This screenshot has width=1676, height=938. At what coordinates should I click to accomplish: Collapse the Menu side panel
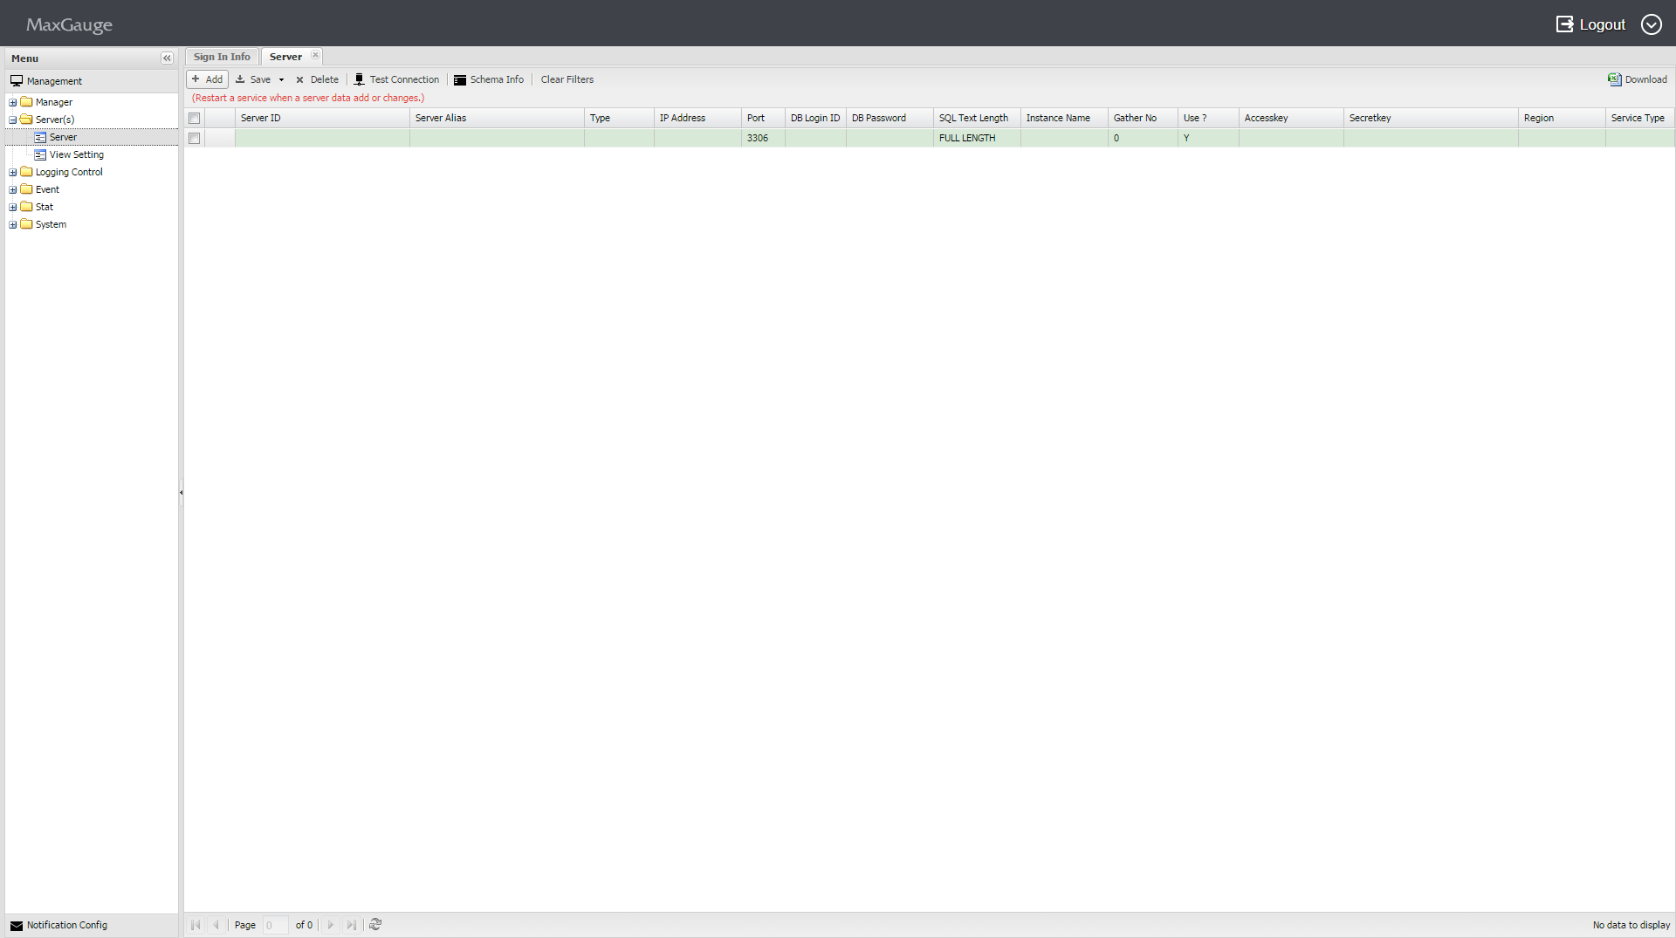[x=167, y=58]
